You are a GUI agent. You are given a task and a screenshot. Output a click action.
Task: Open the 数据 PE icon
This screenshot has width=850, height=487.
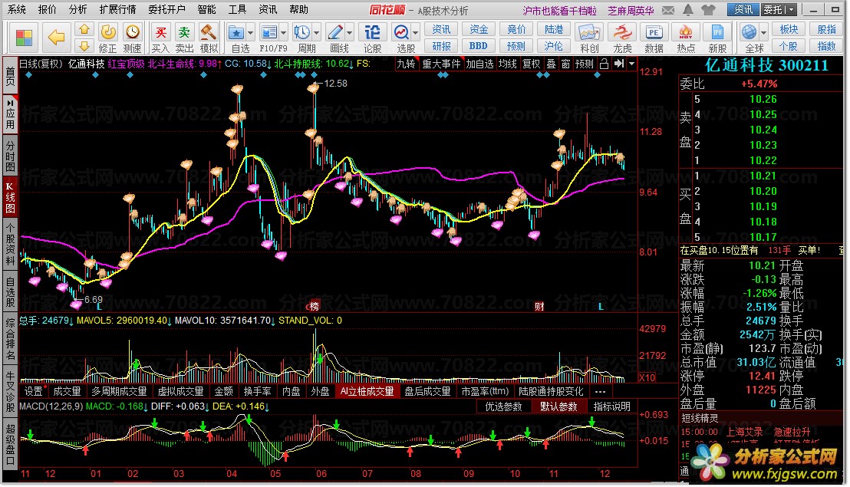tap(654, 32)
